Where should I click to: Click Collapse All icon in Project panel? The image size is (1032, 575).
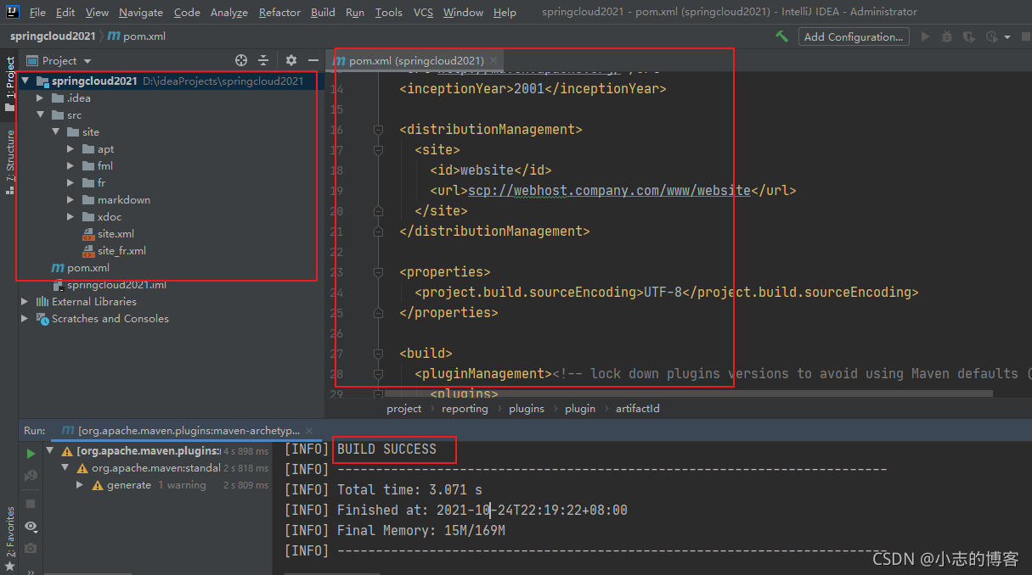tap(263, 60)
